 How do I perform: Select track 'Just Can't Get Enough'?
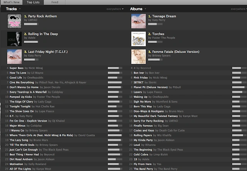coord(24,149)
